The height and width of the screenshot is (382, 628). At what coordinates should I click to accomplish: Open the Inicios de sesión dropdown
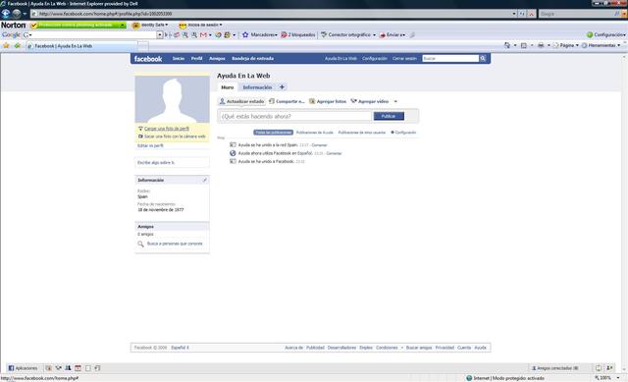tap(200, 25)
